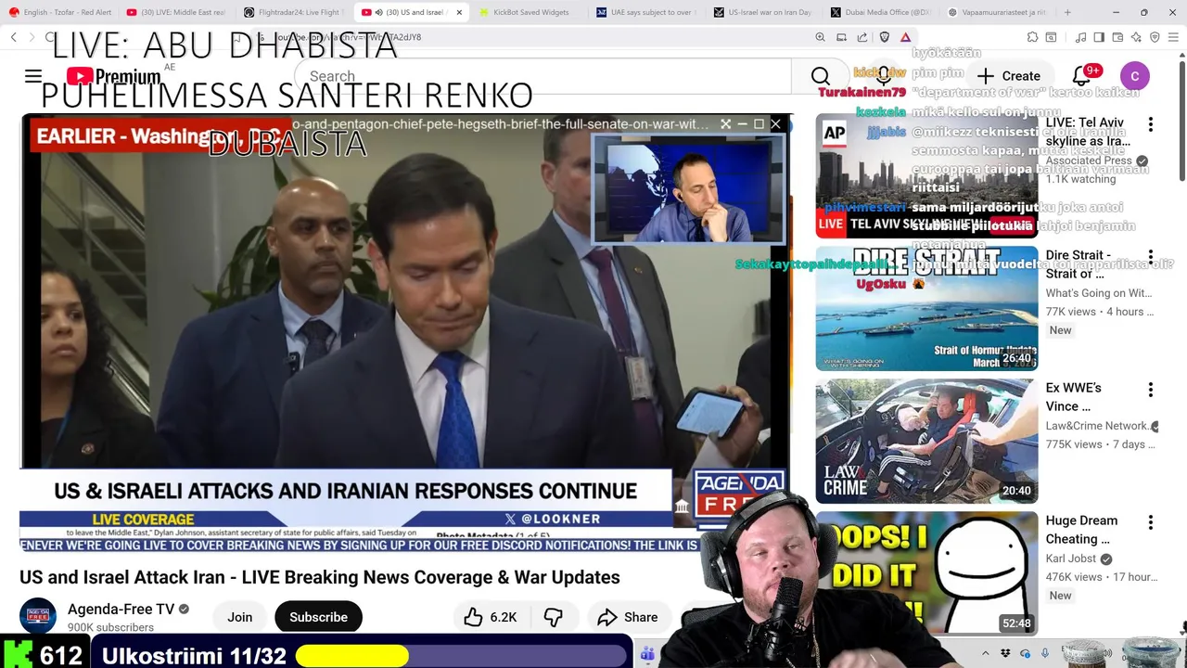This screenshot has width=1187, height=668.
Task: Go to the YouTube Premium home logo
Action: pos(113,76)
